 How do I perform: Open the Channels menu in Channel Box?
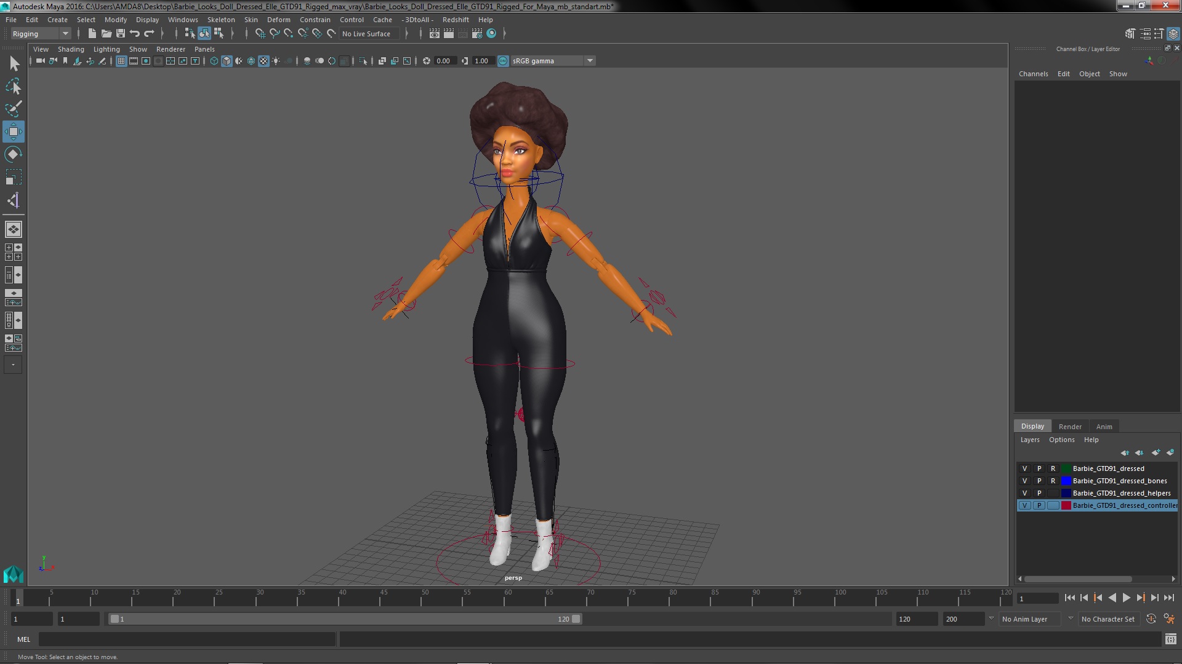coord(1033,74)
